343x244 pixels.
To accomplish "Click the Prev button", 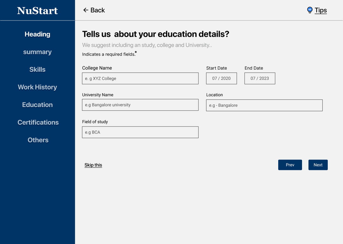I will pos(290,165).
